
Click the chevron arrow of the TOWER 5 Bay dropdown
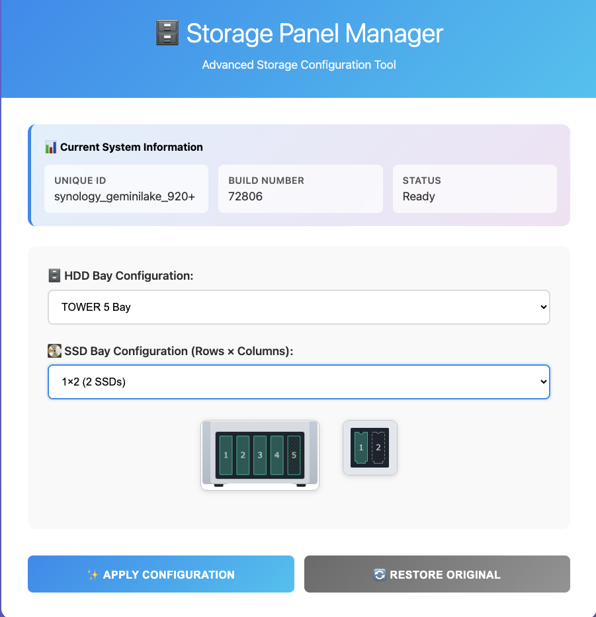[x=544, y=307]
